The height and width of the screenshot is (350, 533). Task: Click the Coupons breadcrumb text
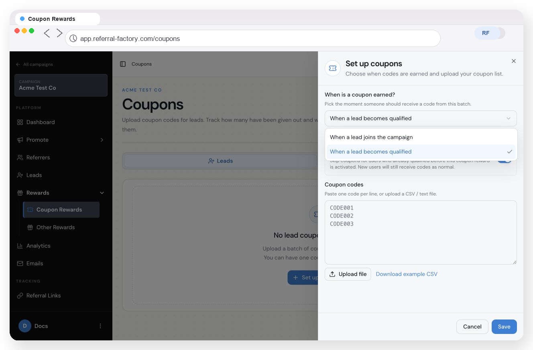[142, 64]
